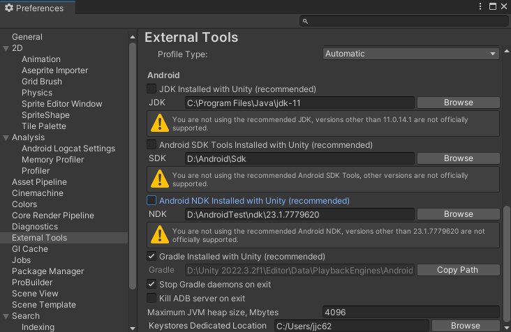This screenshot has height=332, width=511.
Task: Click the NDK warning triangle icon
Action: [160, 234]
